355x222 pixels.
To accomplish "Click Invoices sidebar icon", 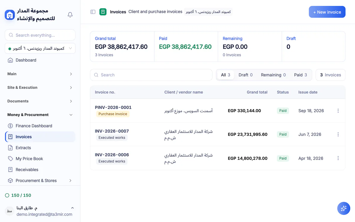I will coord(10,137).
